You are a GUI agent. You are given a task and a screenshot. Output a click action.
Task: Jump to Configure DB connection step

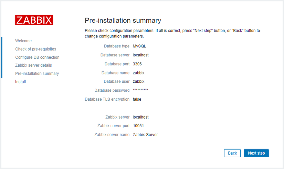click(x=37, y=57)
